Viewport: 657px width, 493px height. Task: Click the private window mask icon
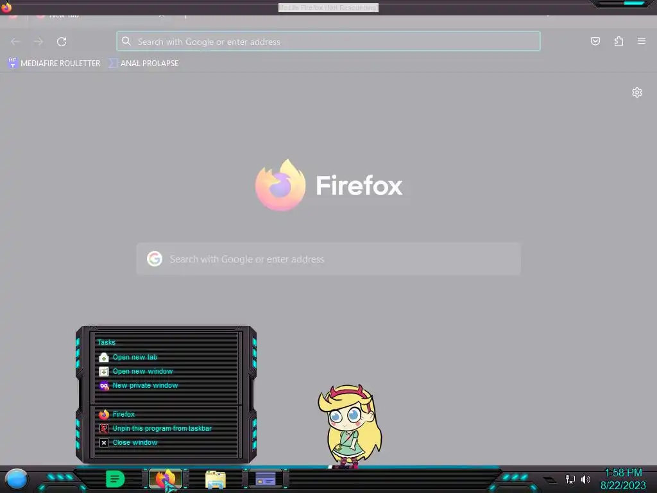click(104, 386)
